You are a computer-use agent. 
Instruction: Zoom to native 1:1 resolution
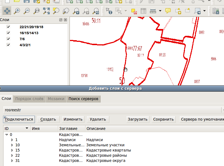(37, 11)
